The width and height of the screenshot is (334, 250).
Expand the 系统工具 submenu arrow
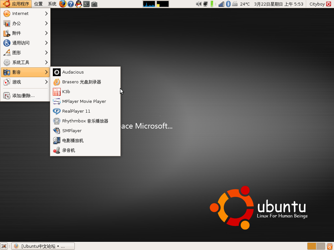[x=46, y=62]
